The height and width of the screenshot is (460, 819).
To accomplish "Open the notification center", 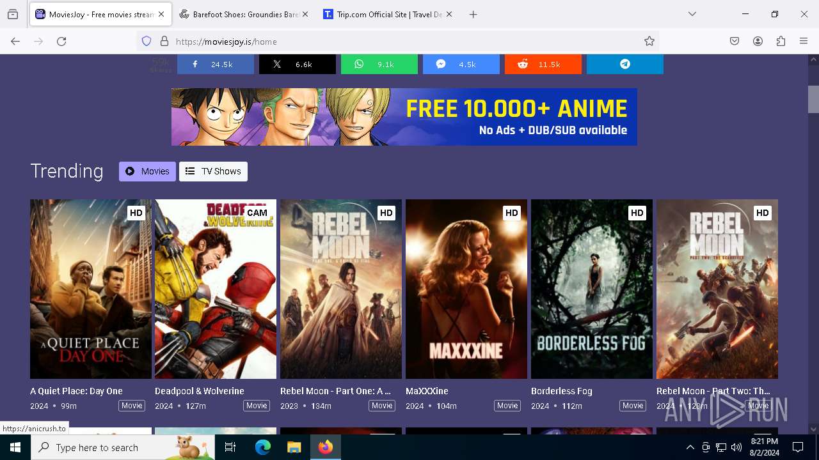I will pos(798,447).
